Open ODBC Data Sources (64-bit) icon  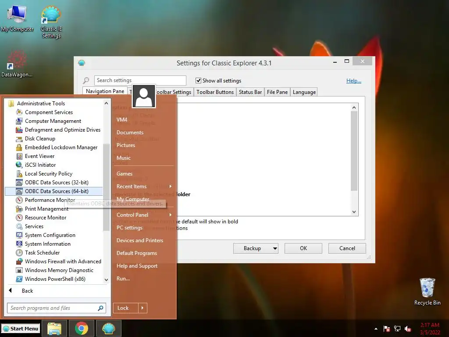click(19, 191)
